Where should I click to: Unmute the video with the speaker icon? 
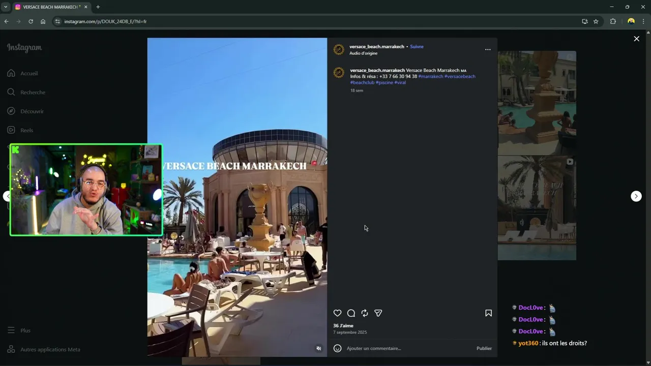[318, 348]
